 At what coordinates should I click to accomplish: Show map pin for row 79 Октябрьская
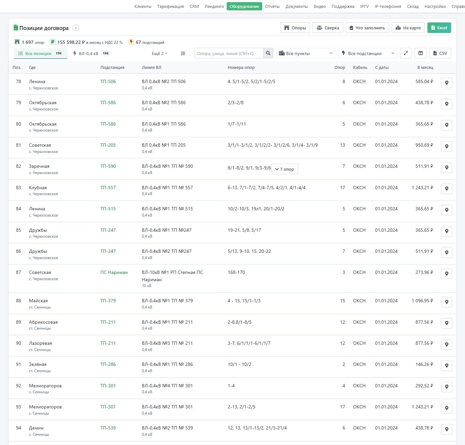[x=447, y=104]
